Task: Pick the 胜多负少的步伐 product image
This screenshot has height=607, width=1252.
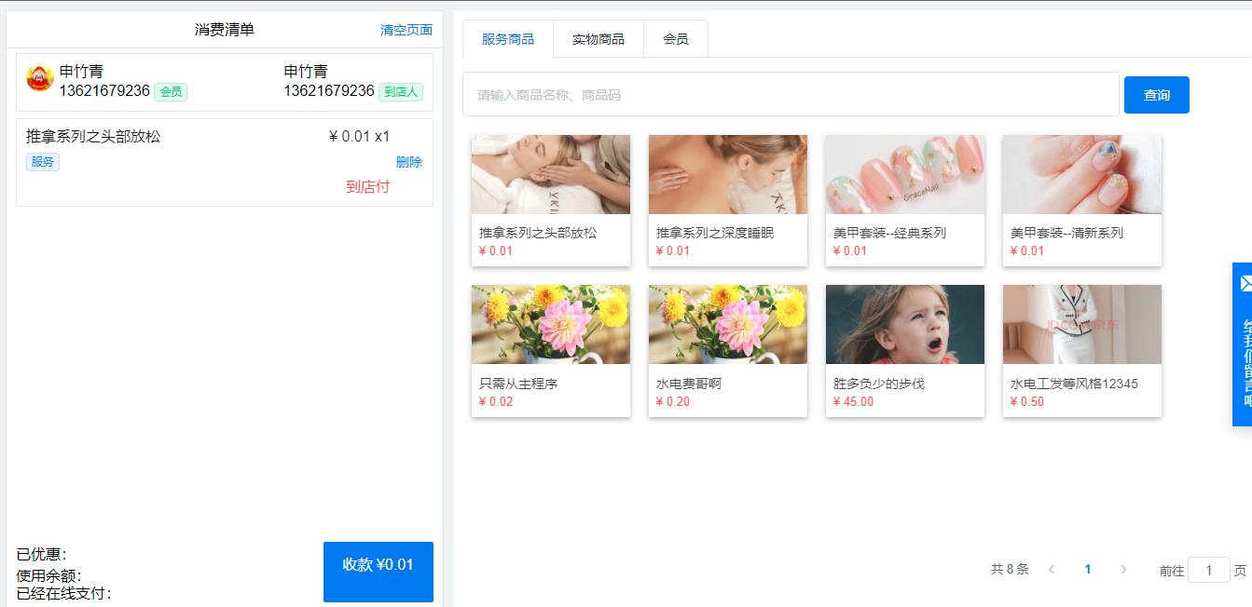Action: 905,325
